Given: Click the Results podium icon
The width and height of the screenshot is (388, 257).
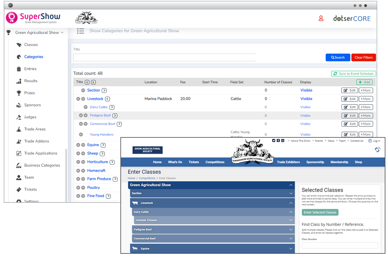Looking at the screenshot, I should tap(19, 81).
